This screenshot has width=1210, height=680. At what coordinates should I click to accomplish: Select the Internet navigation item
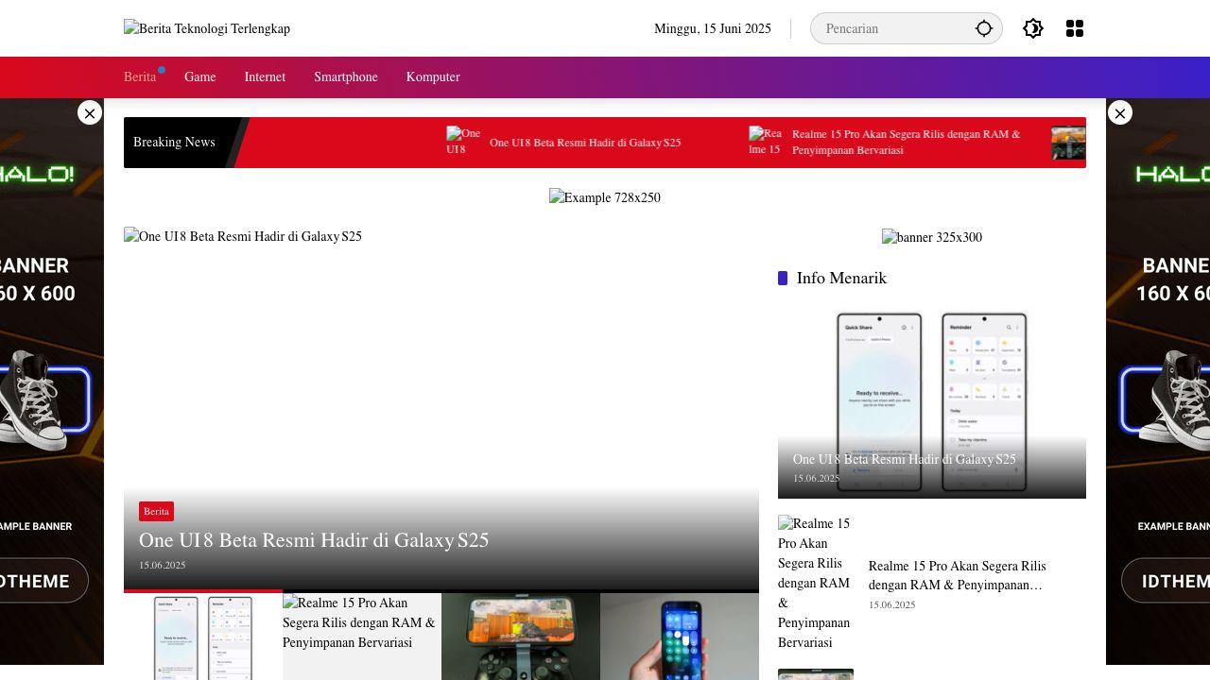(265, 77)
